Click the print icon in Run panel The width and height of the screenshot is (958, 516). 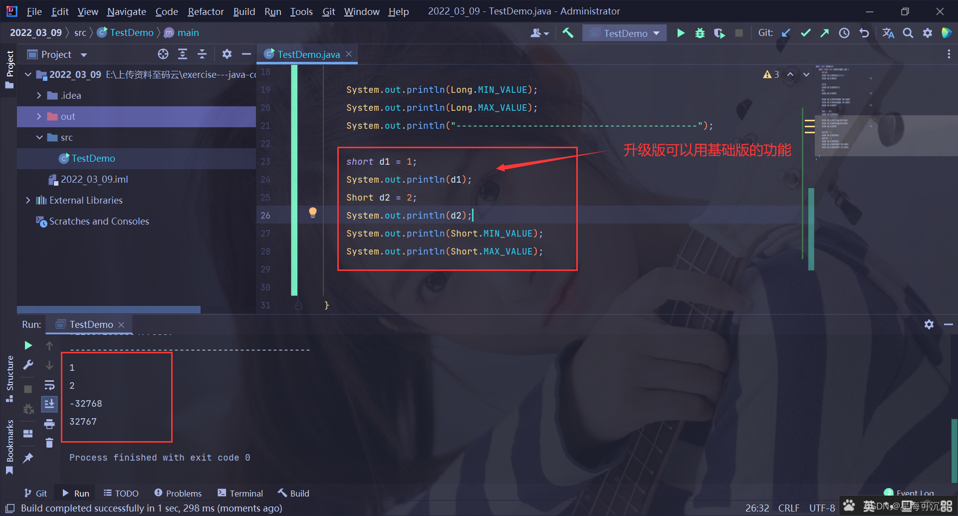click(49, 424)
